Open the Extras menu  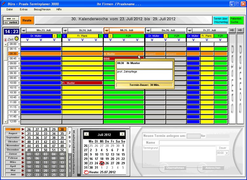(x=24, y=10)
